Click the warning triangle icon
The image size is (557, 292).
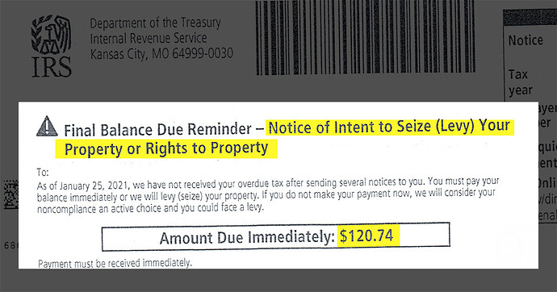tap(47, 127)
